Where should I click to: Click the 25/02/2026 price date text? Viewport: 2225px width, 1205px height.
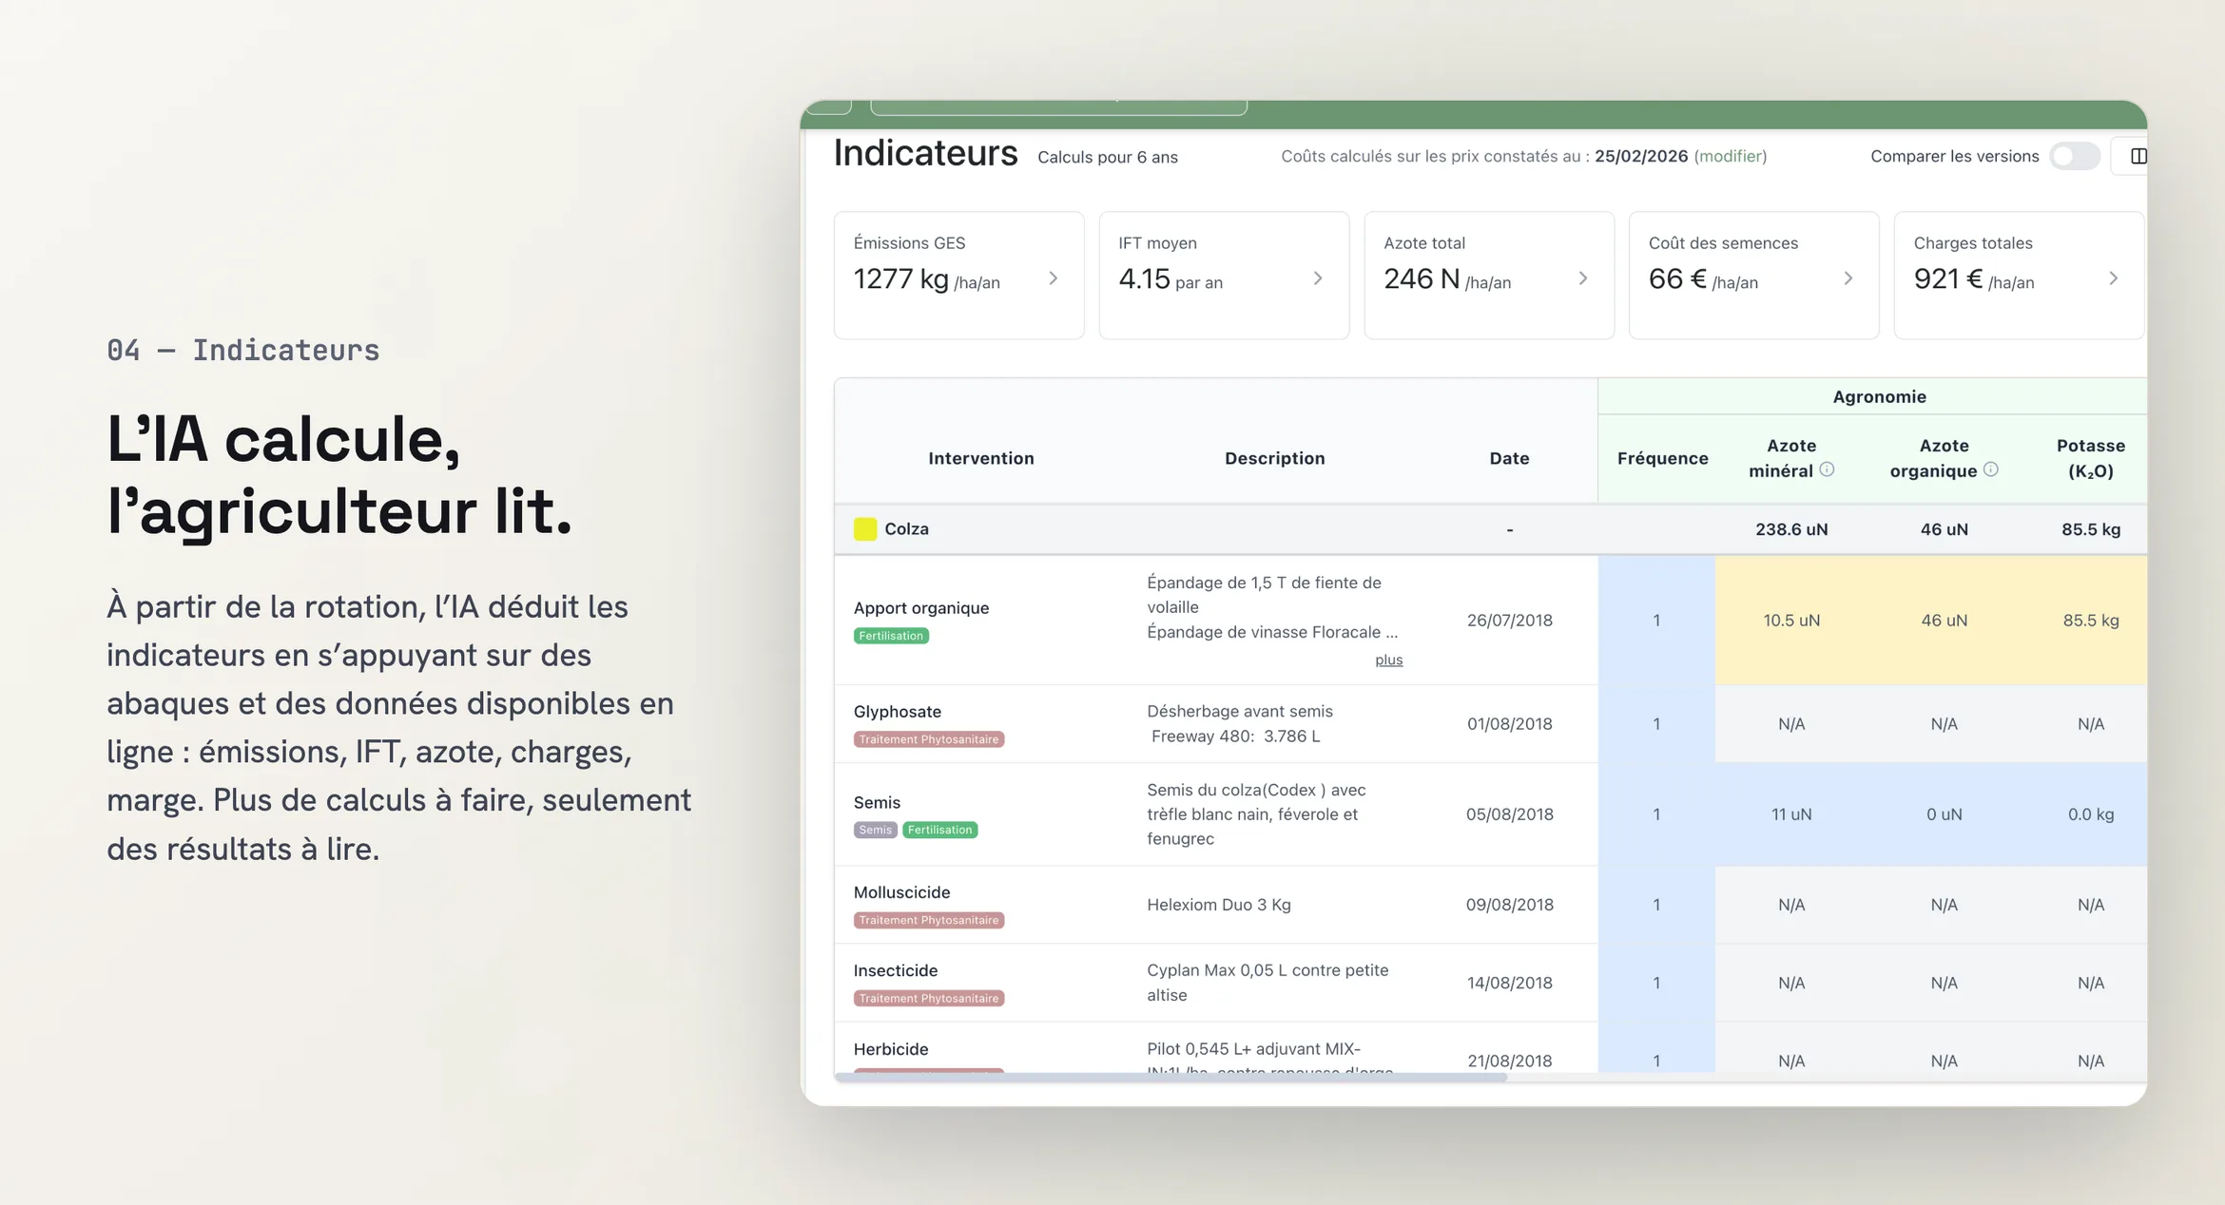1640,156
